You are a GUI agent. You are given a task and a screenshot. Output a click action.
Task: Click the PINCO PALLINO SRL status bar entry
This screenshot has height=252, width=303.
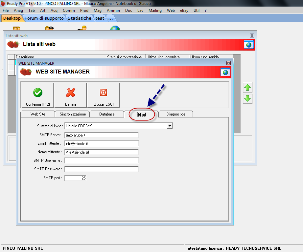[23, 248]
